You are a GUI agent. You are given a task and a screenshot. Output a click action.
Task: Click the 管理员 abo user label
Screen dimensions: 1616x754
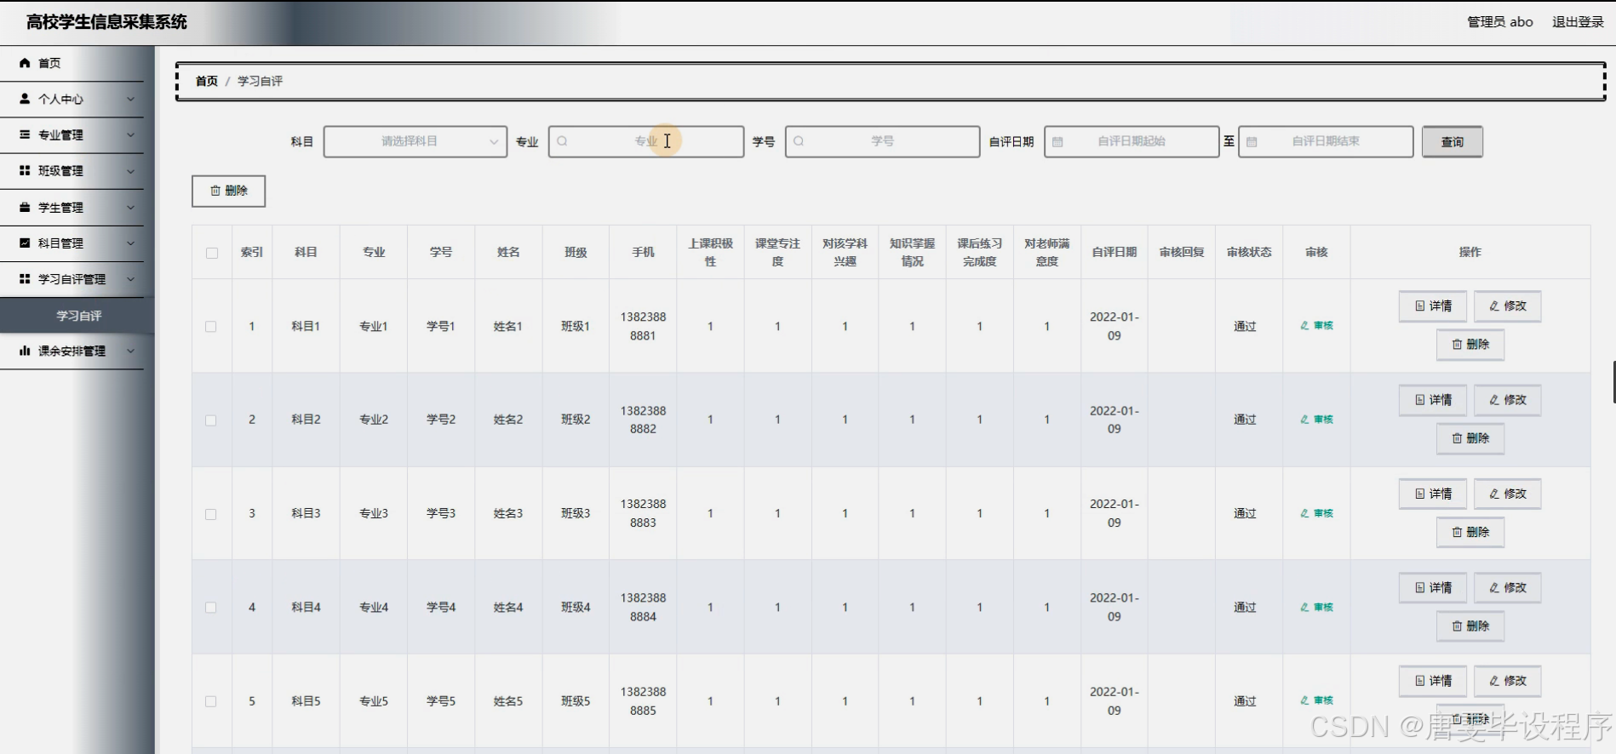pos(1499,22)
